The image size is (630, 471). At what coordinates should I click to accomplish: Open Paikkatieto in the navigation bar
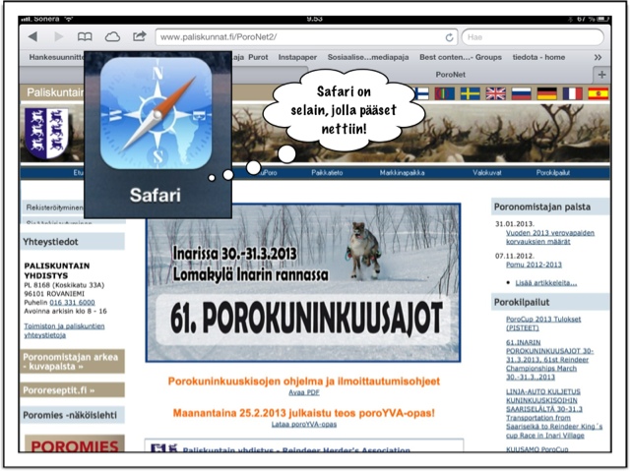coord(327,173)
